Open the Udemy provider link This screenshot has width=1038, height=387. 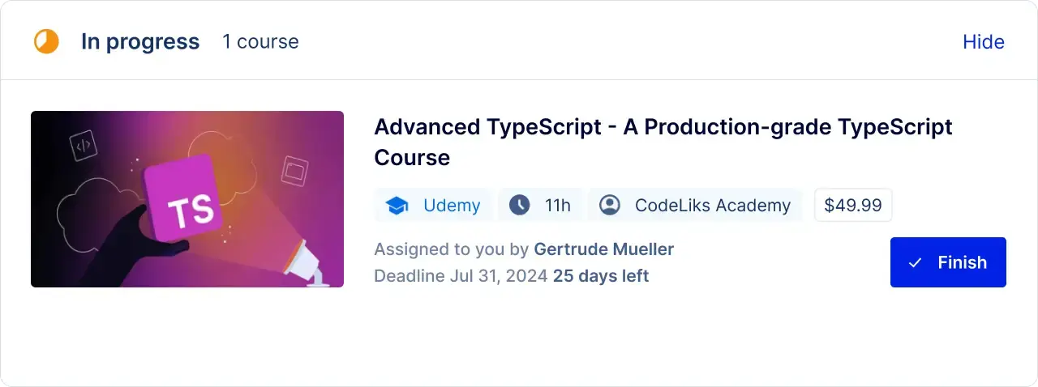[x=452, y=206]
